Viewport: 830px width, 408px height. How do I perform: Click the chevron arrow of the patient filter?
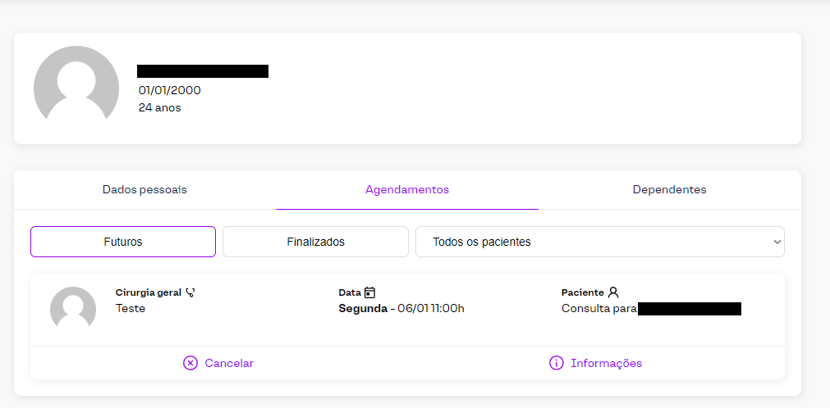point(777,242)
